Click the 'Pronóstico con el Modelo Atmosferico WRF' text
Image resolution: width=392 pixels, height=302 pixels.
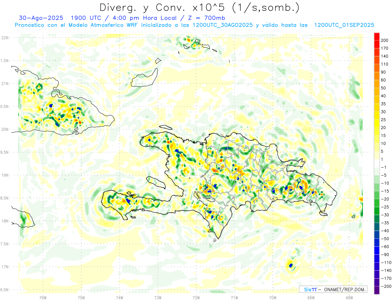pyautogui.click(x=77, y=25)
